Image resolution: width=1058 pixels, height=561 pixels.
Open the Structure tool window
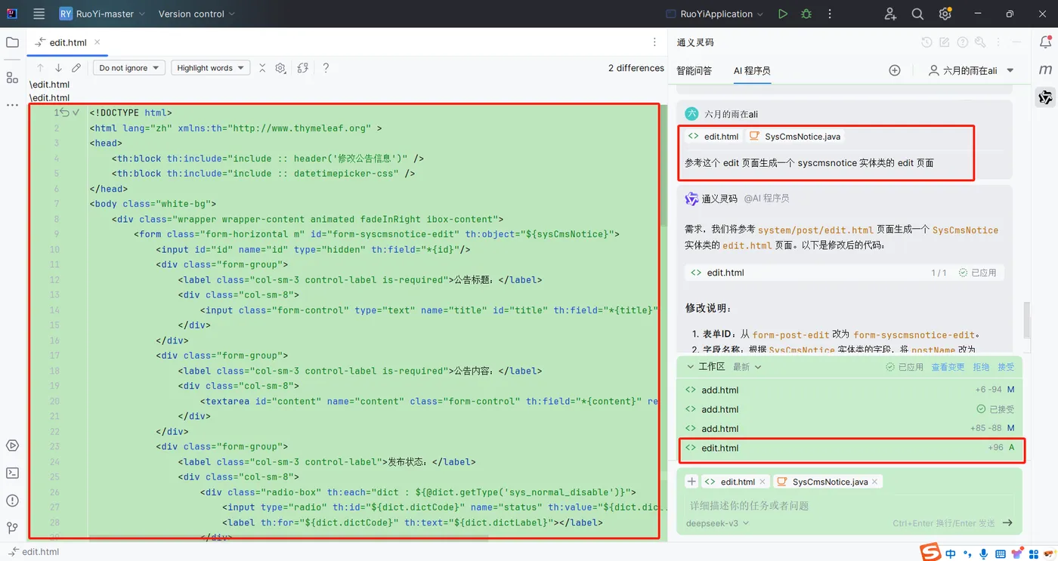pyautogui.click(x=12, y=78)
